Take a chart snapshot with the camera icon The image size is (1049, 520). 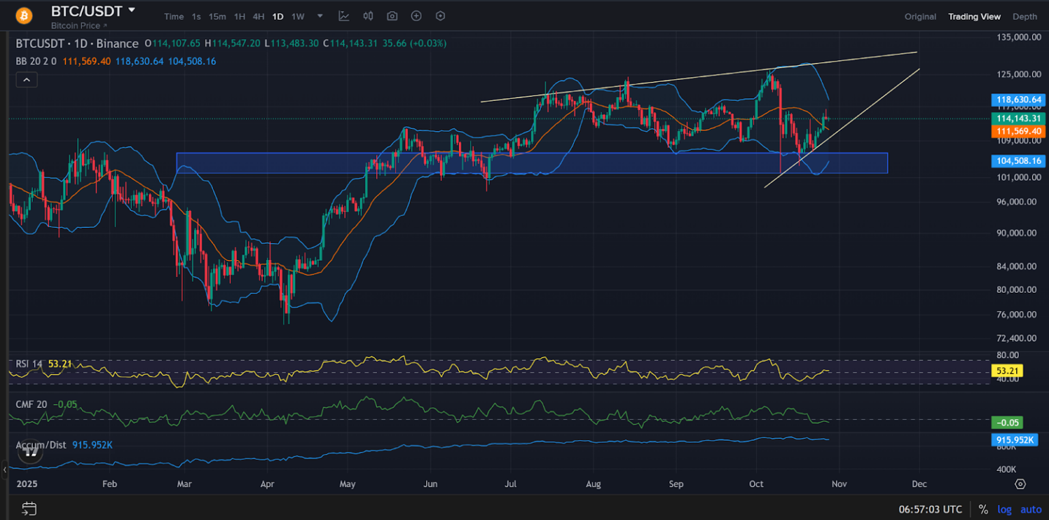[x=392, y=16]
